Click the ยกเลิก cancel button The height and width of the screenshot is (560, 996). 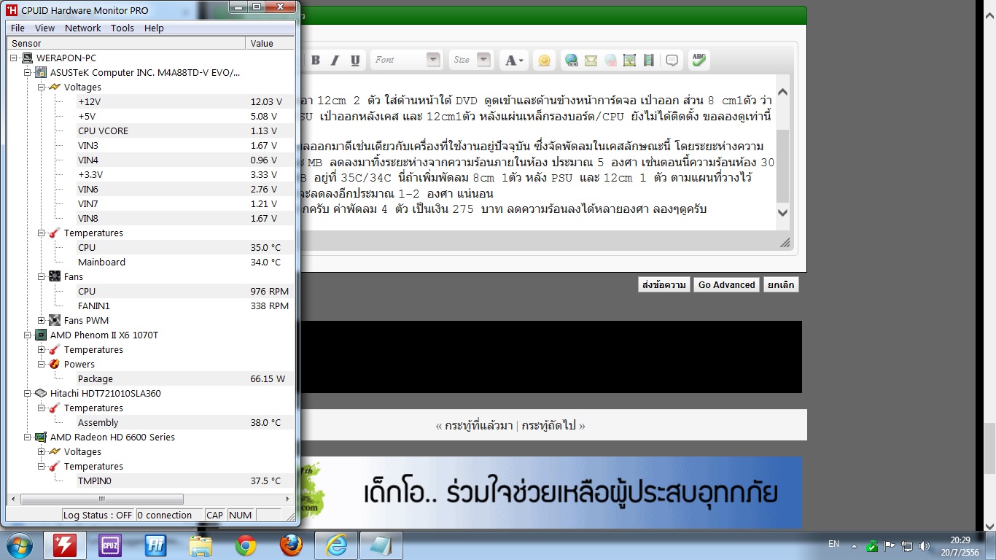click(x=782, y=284)
